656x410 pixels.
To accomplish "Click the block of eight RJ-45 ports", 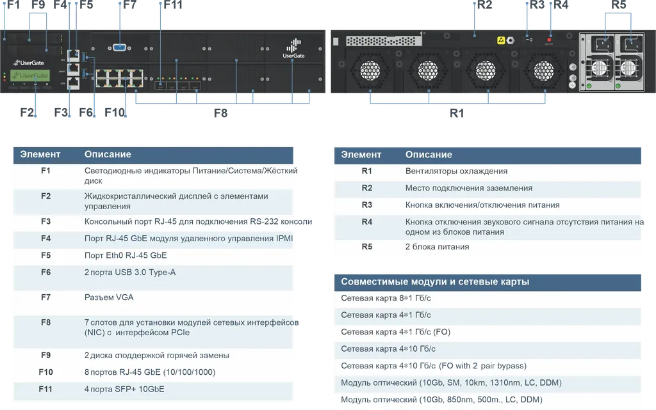I will pos(120,78).
